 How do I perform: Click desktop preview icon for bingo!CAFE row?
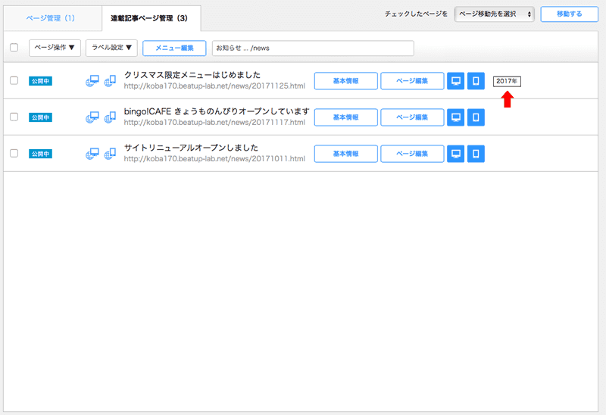[455, 117]
